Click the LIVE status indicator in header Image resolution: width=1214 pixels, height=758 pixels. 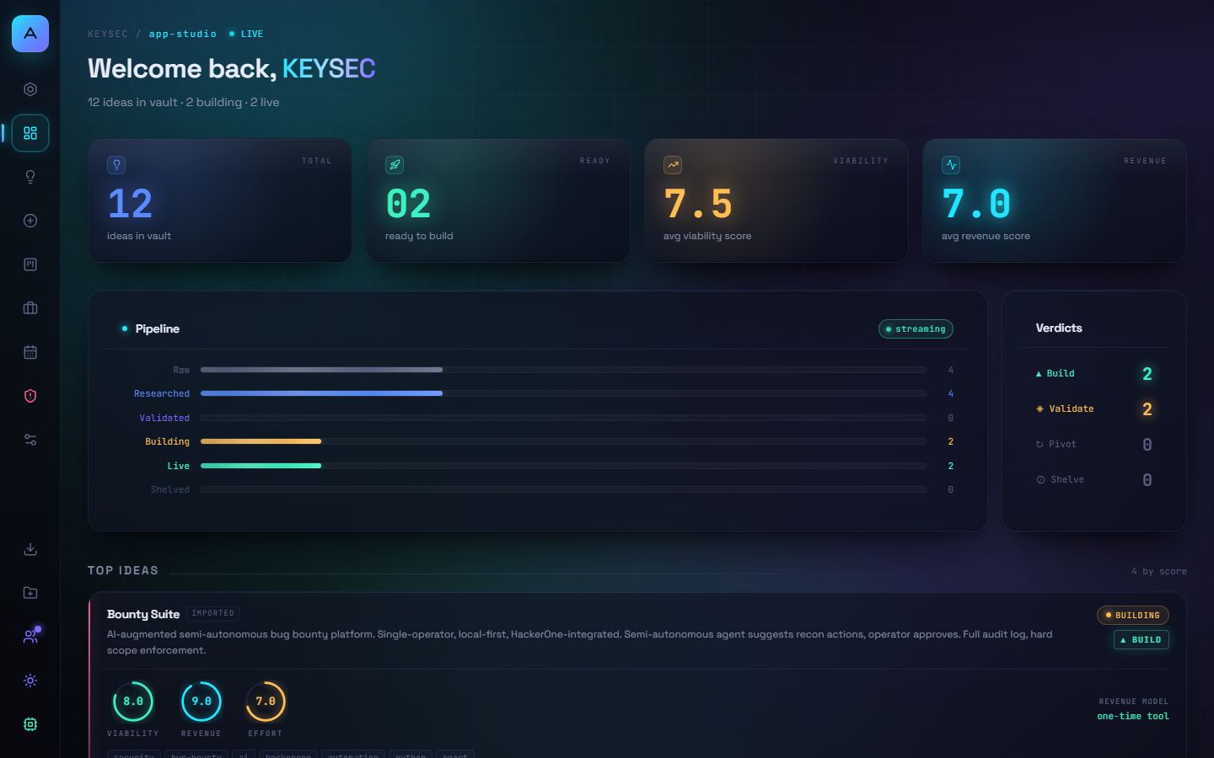(x=246, y=35)
